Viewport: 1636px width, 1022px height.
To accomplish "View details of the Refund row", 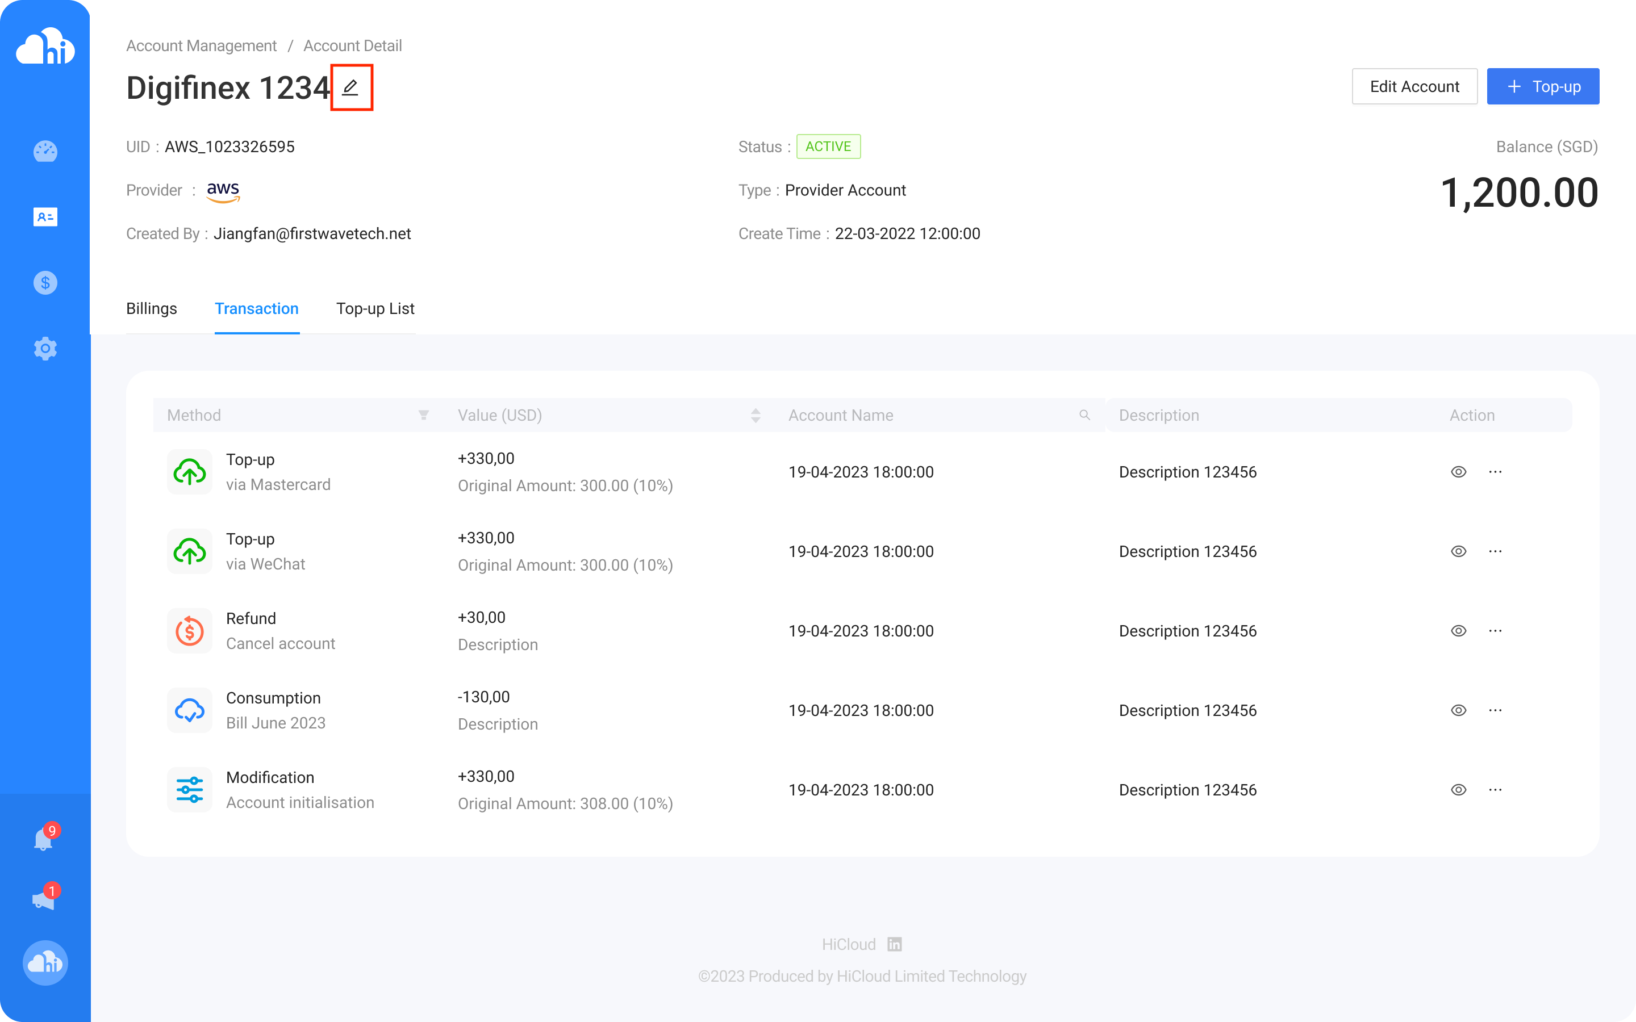I will point(1458,631).
